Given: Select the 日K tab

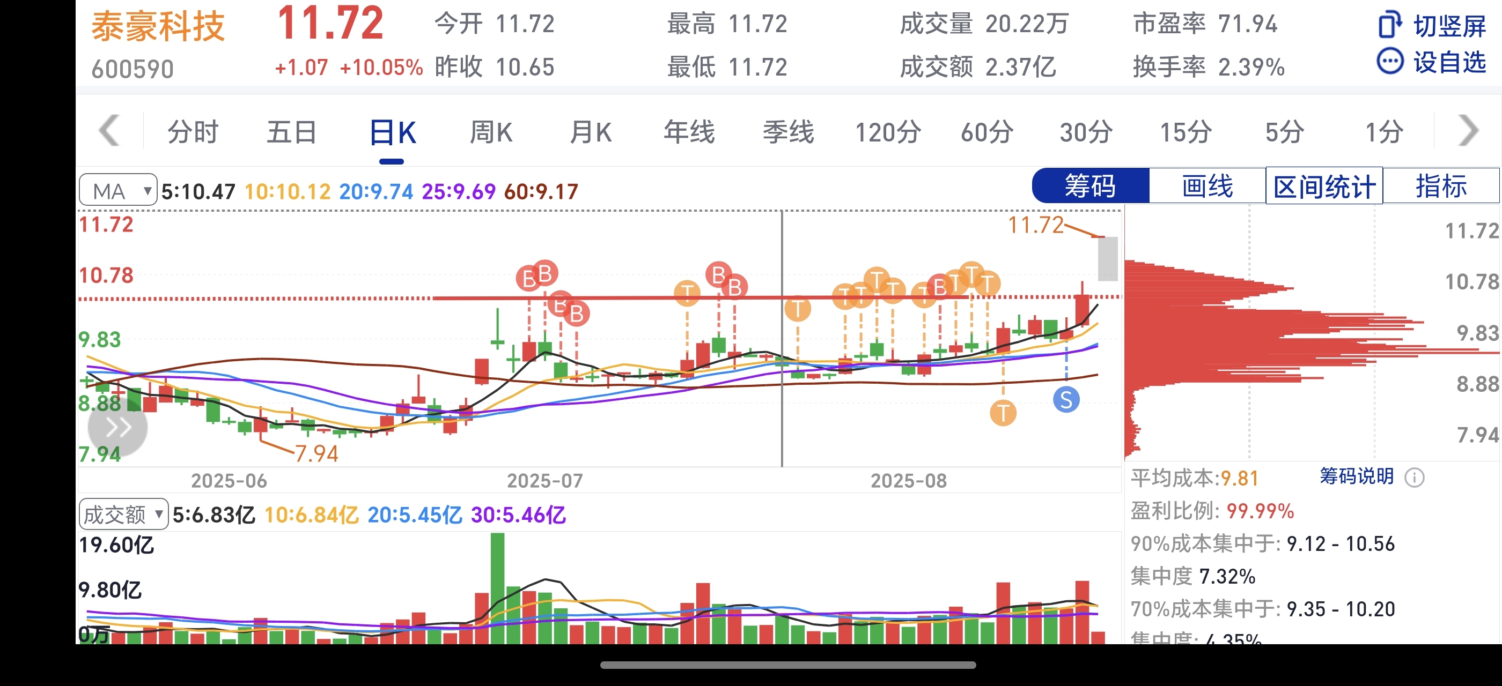Looking at the screenshot, I should tap(393, 133).
